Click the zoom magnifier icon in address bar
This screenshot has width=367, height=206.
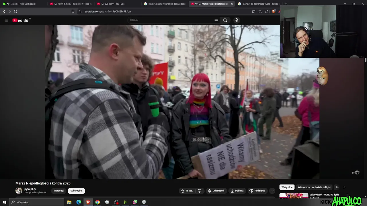coord(260,11)
